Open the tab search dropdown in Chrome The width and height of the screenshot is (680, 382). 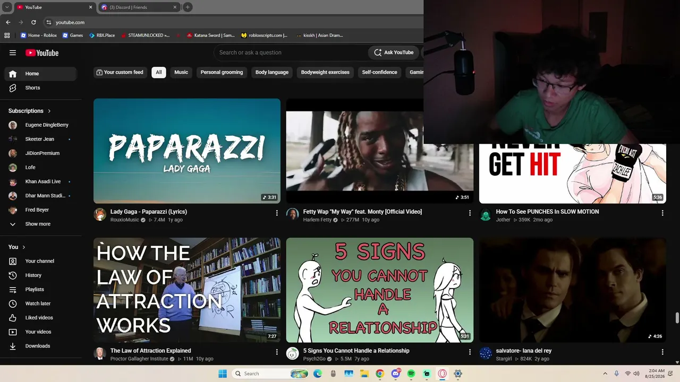click(7, 7)
